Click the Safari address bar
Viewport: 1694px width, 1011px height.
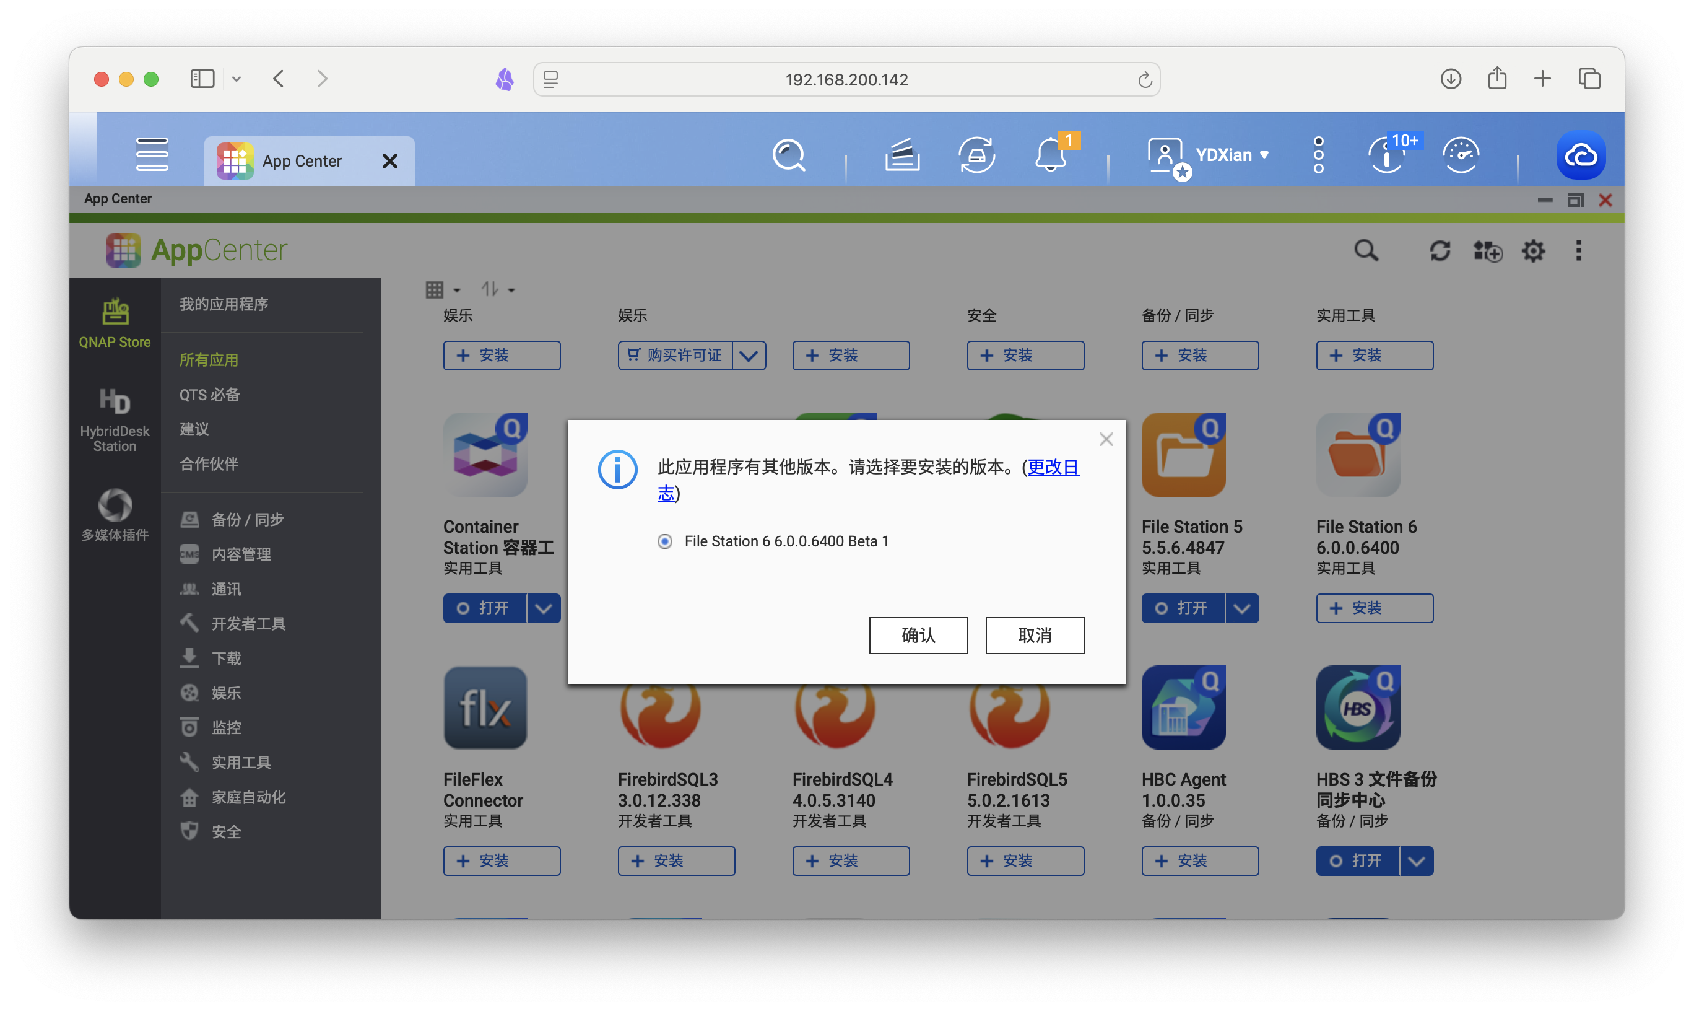tap(846, 80)
